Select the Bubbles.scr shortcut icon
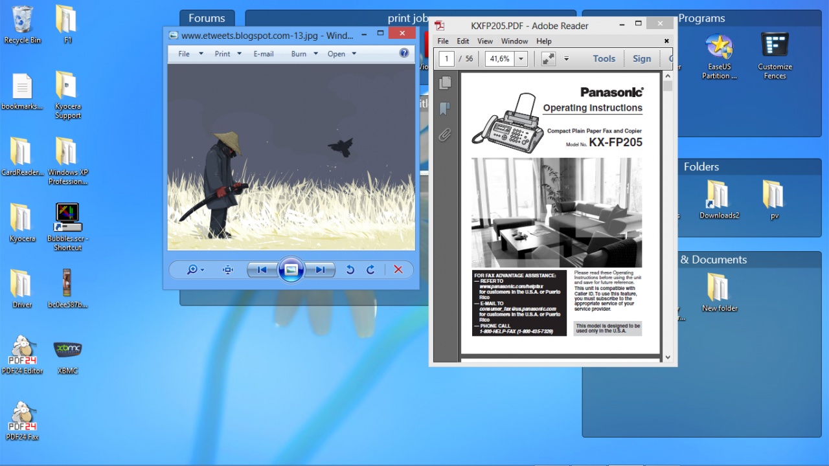The height and width of the screenshot is (466, 829). [67, 227]
